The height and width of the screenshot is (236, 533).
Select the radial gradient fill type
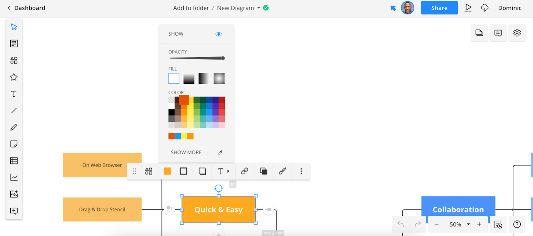[x=219, y=78]
